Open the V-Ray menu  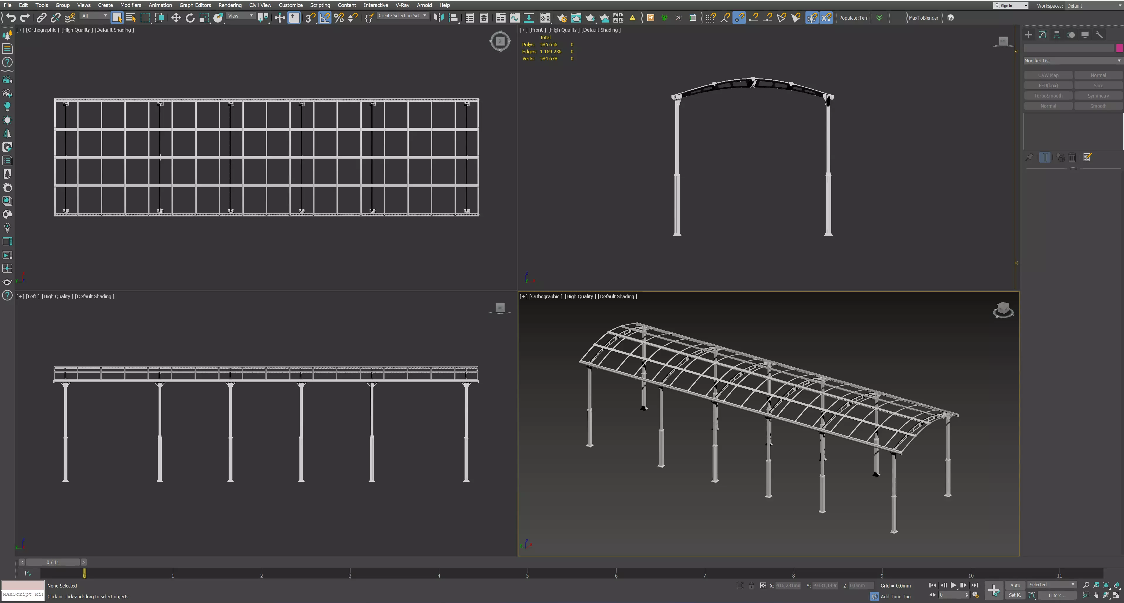pyautogui.click(x=402, y=5)
